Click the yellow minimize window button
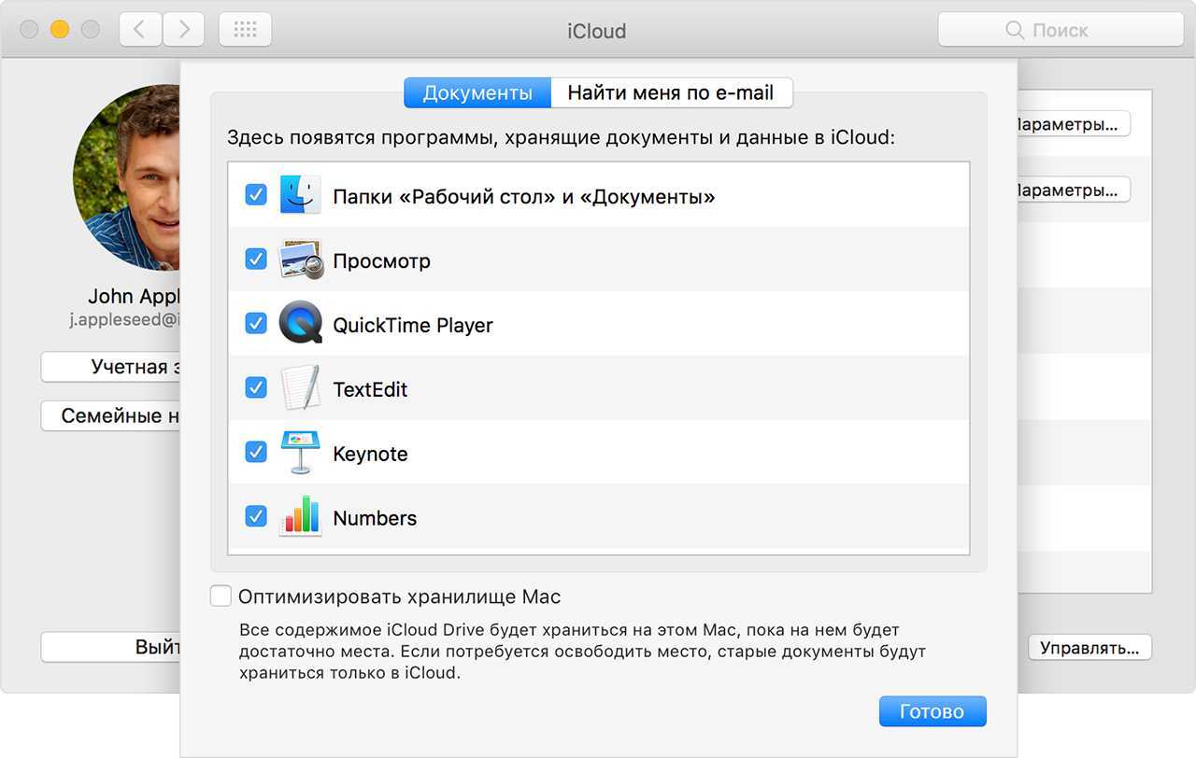This screenshot has width=1196, height=758. [x=60, y=30]
